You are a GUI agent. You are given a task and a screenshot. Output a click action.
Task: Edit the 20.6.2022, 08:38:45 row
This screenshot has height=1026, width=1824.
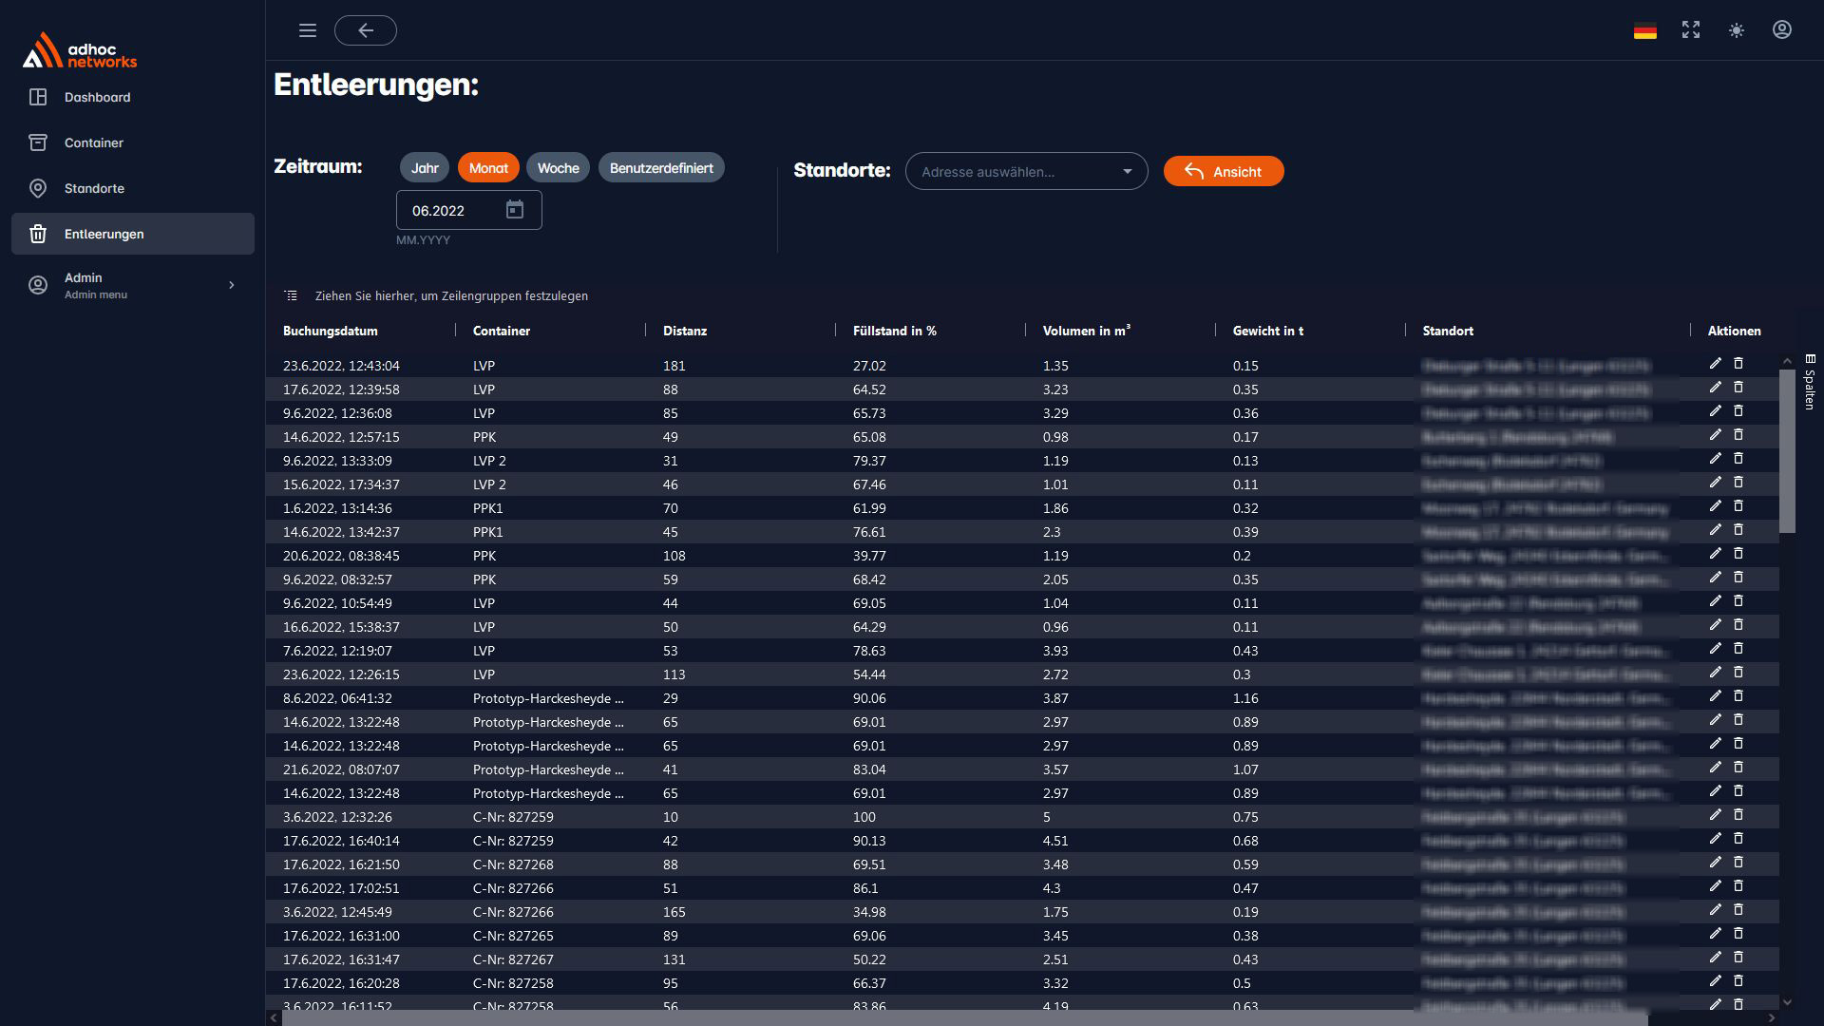click(1715, 554)
